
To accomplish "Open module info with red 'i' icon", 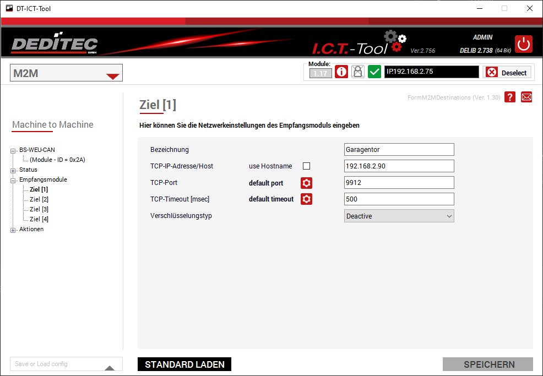I will (341, 72).
